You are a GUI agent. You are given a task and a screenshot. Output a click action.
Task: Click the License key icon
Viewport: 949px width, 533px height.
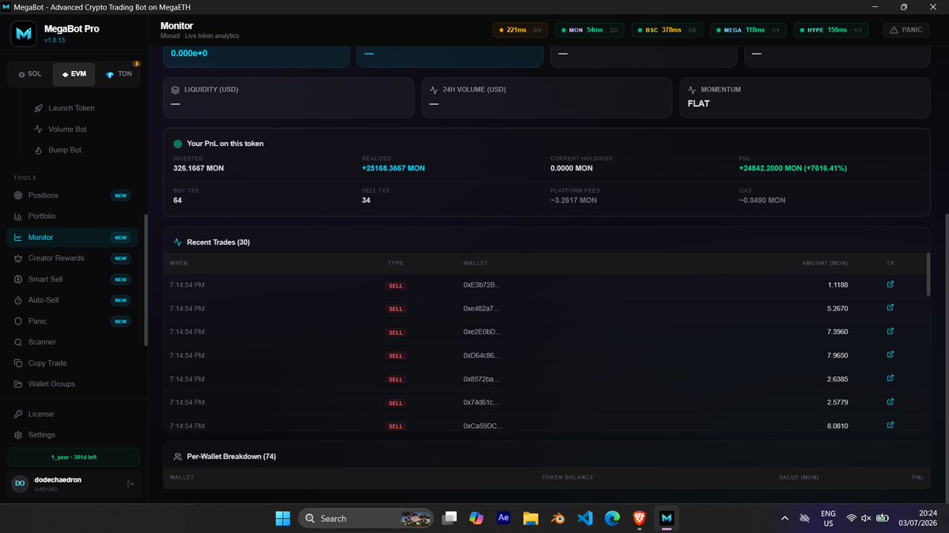point(19,414)
